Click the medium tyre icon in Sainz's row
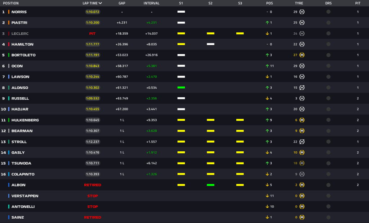The width and height of the screenshot is (369, 223). (302, 217)
